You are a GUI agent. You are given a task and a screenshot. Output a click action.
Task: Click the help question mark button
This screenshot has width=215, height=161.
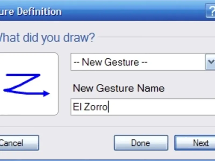click(210, 12)
